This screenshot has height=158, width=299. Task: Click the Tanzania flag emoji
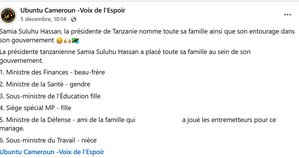75,40
